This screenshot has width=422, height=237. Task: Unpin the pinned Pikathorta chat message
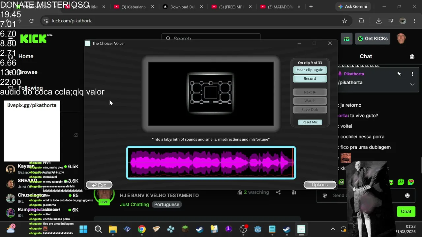click(399, 74)
